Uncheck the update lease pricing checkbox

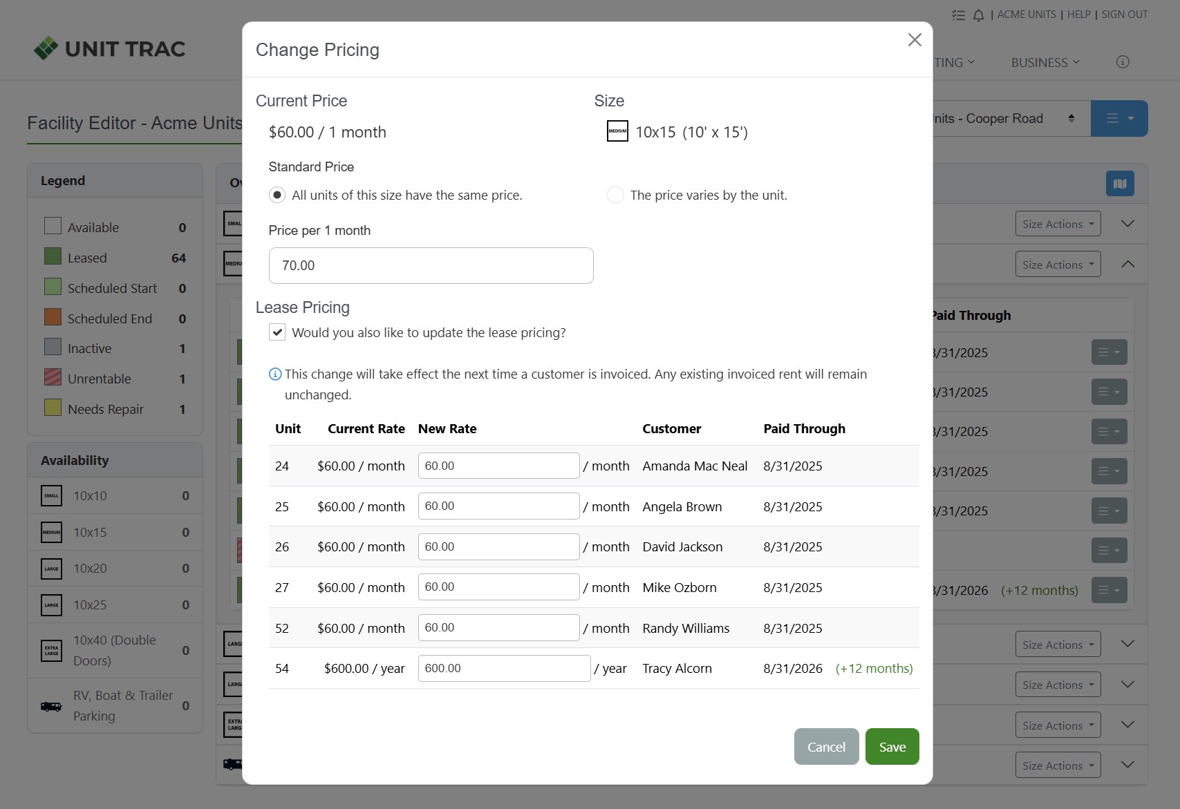[x=277, y=332]
